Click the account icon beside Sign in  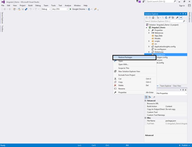coord(189,6)
